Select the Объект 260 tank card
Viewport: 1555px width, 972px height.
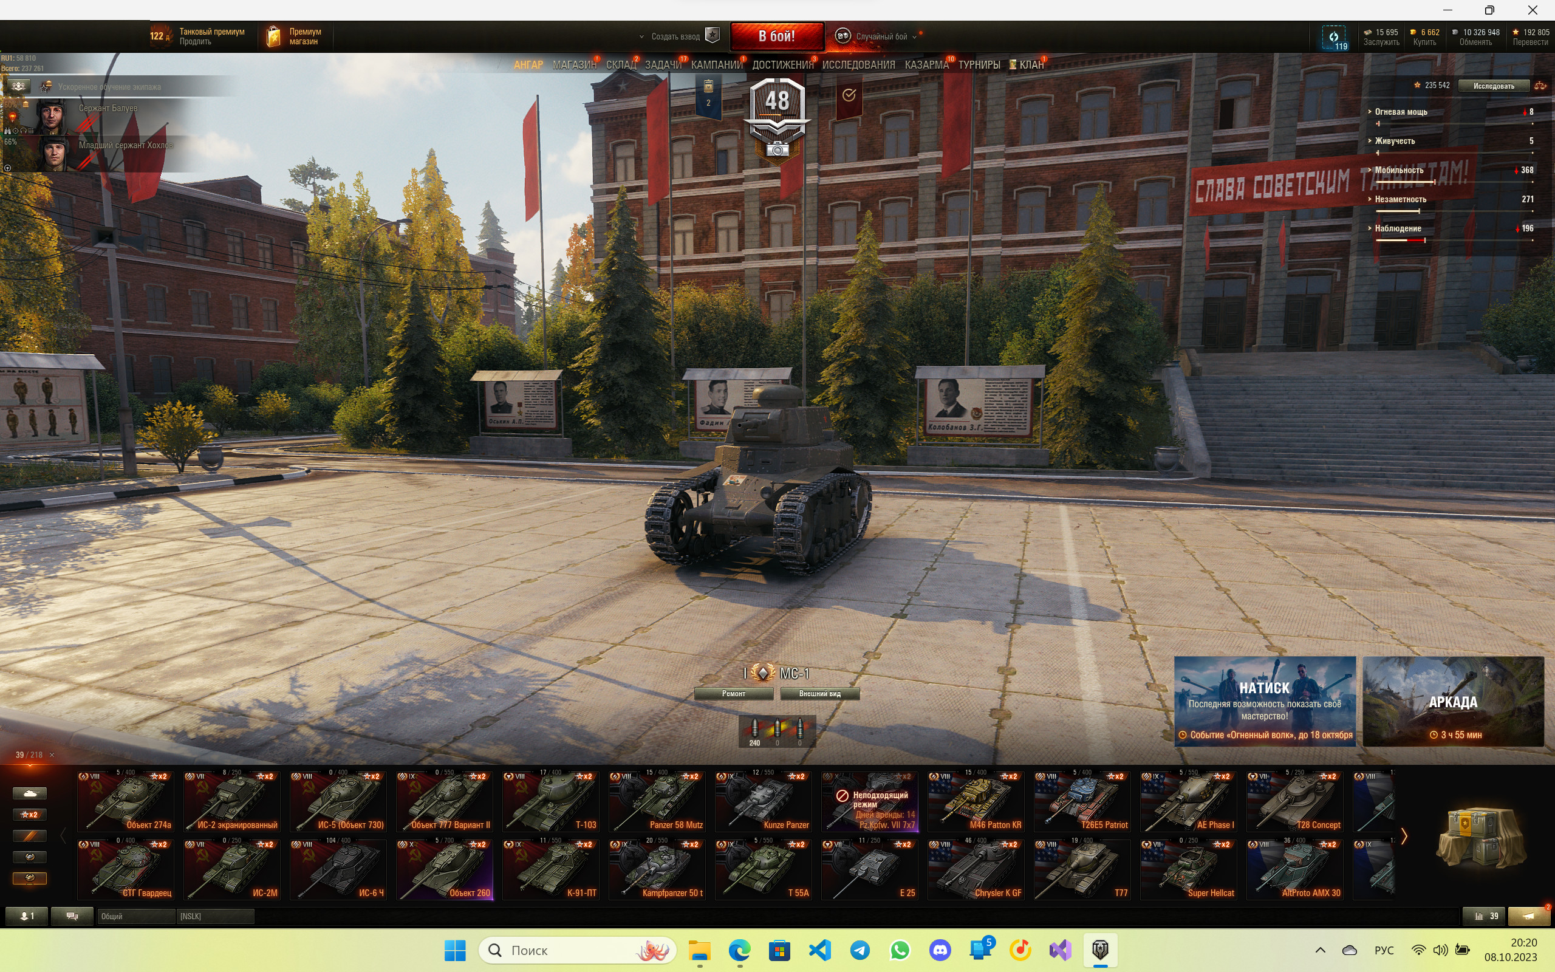[x=445, y=870]
